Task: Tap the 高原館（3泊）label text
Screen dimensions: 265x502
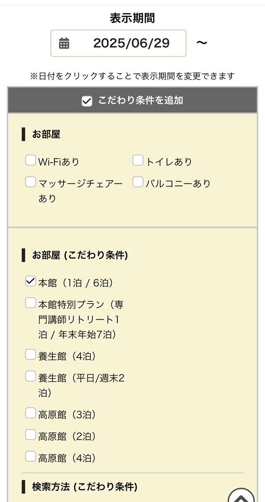Action: pos(67,415)
